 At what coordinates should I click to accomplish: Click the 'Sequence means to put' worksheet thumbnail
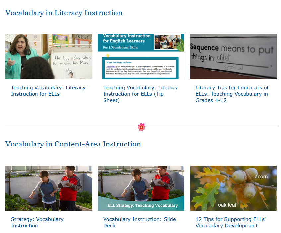tap(233, 56)
